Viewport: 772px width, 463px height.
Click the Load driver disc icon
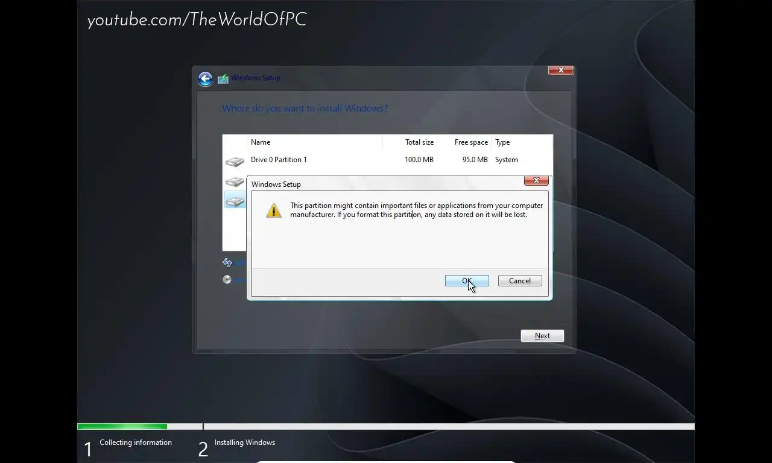click(227, 280)
